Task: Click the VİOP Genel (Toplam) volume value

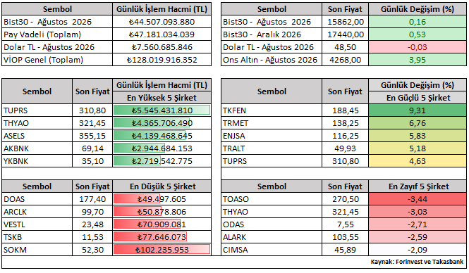Action: click(x=162, y=60)
